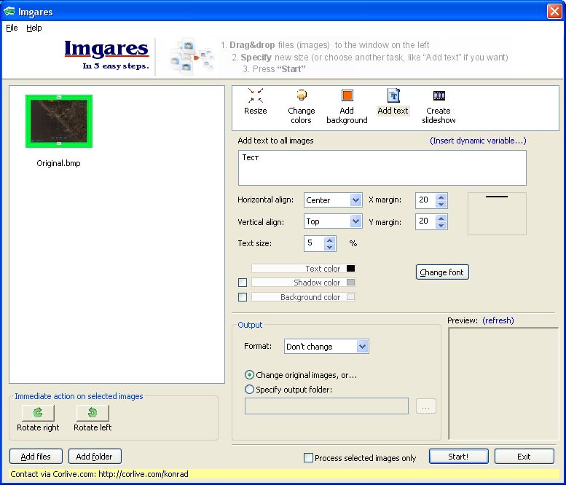Viewport: 566px width, 485px height.
Task: Decrease the Text size percentage
Action: pos(329,247)
